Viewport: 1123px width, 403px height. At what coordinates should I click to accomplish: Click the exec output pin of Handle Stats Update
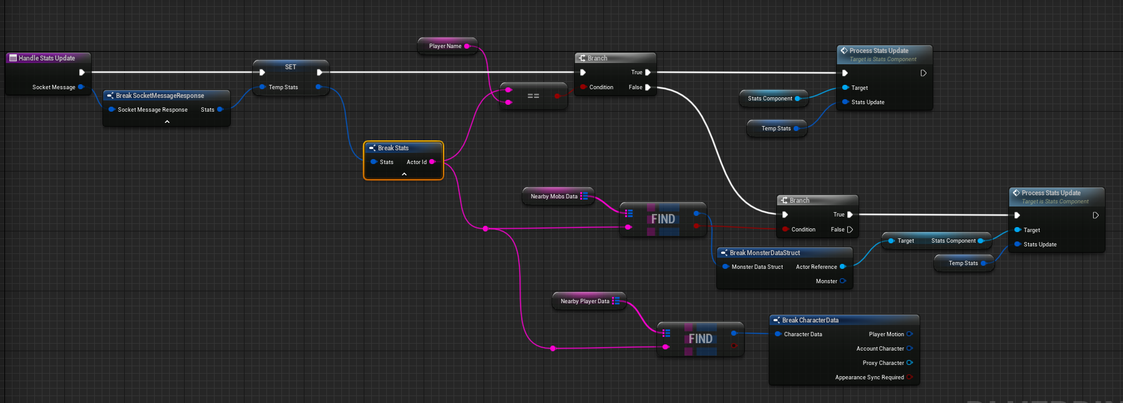(x=82, y=72)
